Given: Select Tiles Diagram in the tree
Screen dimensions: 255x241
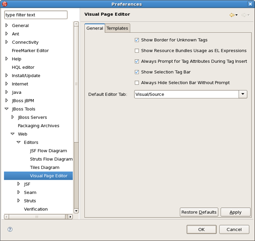Looking at the screenshot, I should click(45, 167).
